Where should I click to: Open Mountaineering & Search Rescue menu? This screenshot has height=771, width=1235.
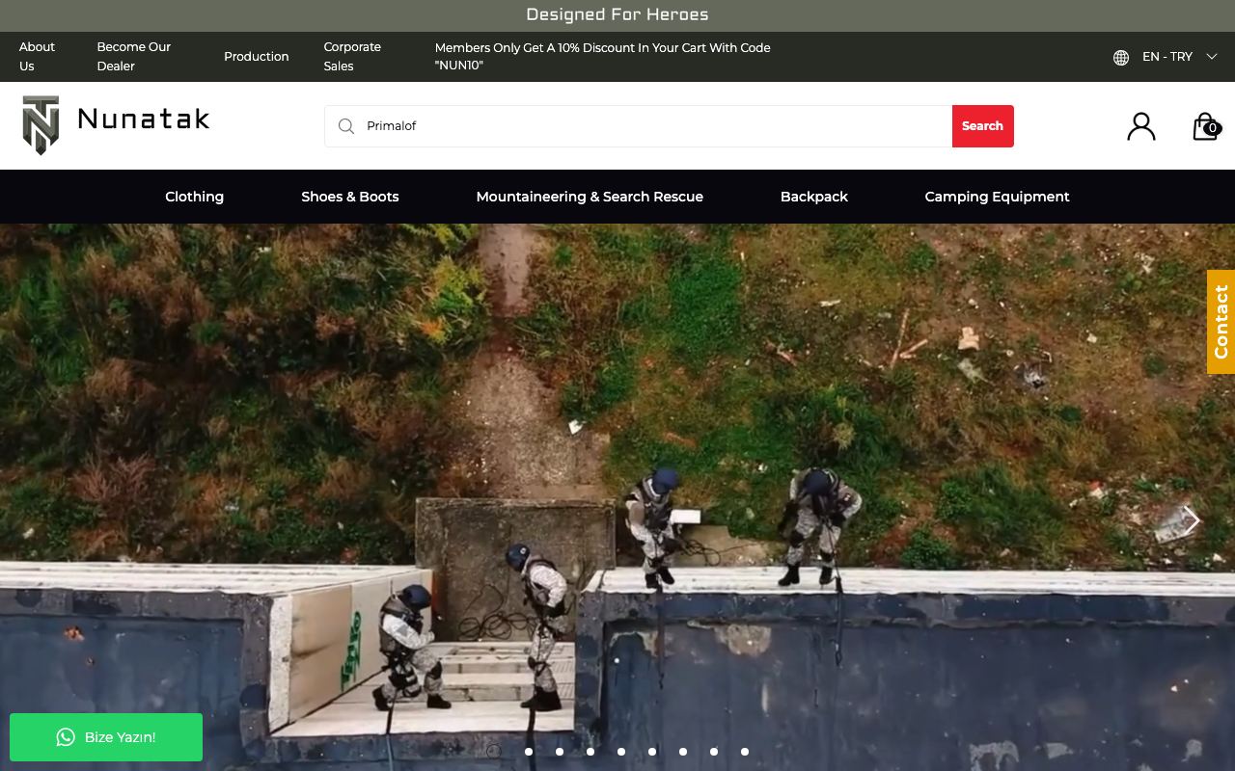click(590, 197)
